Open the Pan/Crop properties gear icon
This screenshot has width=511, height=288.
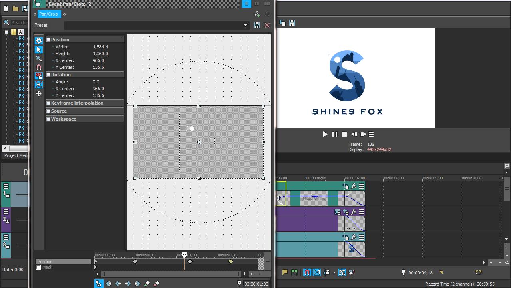click(39, 41)
